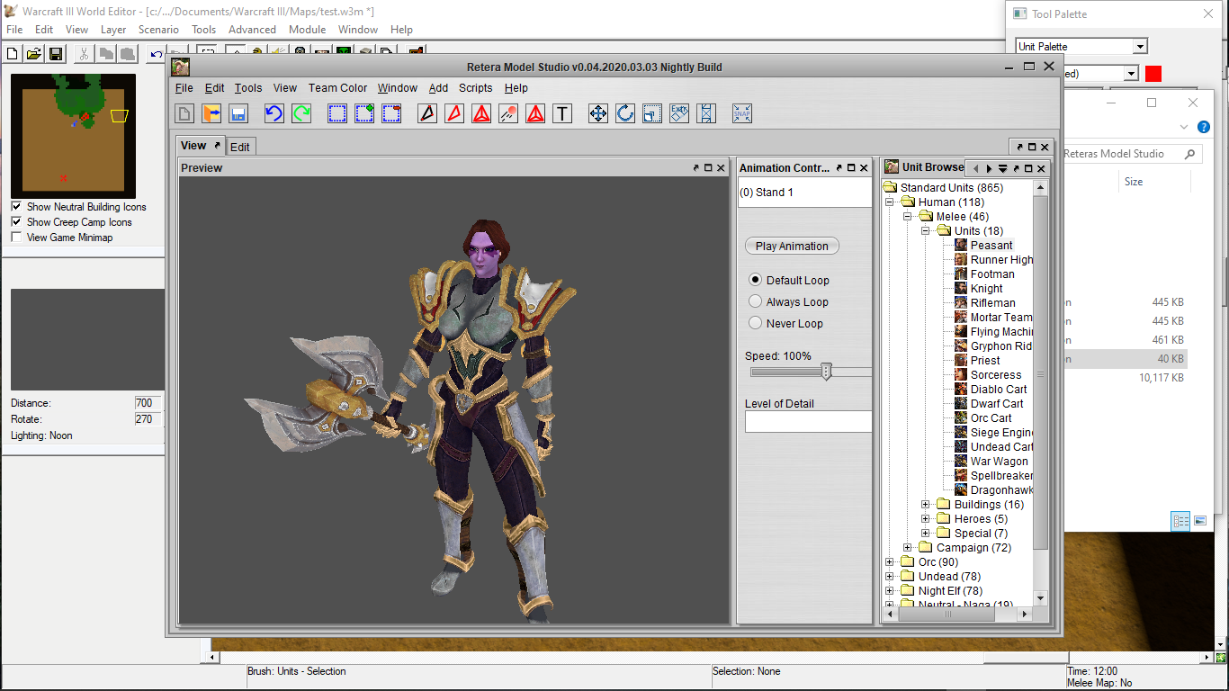The image size is (1229, 691).
Task: Activate the Extend tool next to Extrude
Action: click(x=706, y=113)
